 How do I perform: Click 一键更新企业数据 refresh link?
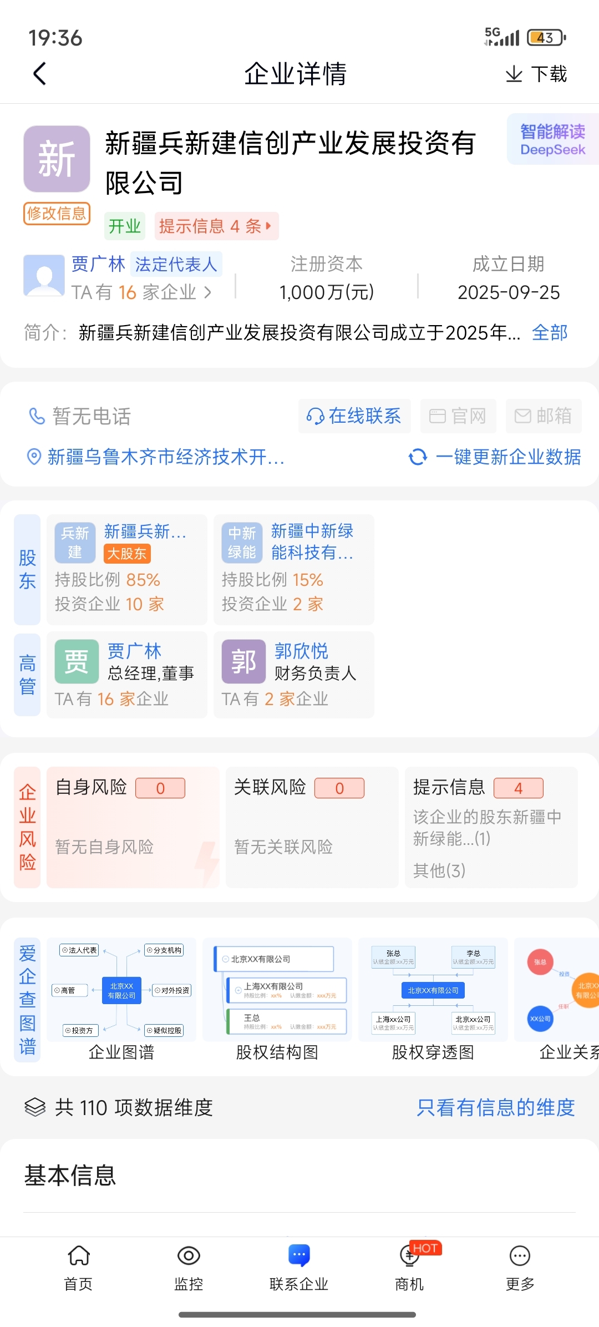click(508, 457)
